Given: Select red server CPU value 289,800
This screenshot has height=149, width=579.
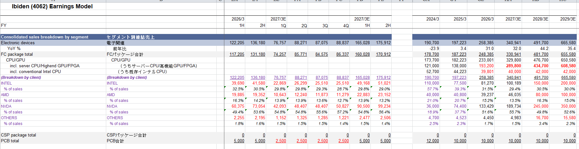Looking at the screenshot, I should click(514, 66).
